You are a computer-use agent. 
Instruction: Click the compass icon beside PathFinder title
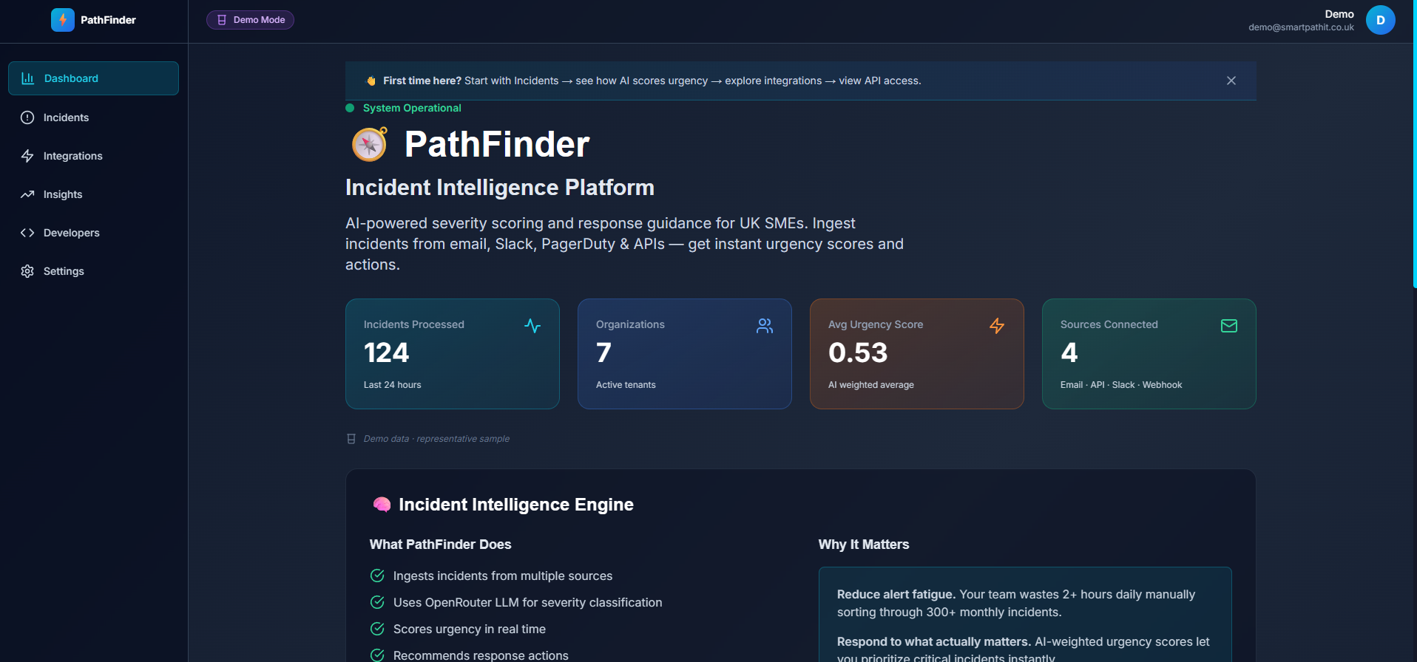(x=369, y=144)
